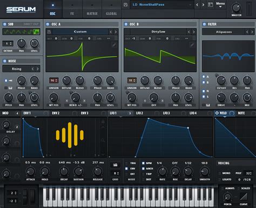The image size is (256, 208).
Task: Click the OSC A wavetable edit pencil icon
Action: pyautogui.click(x=114, y=45)
